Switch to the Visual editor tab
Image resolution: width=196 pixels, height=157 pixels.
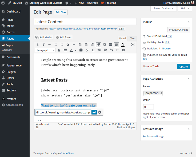122,39
